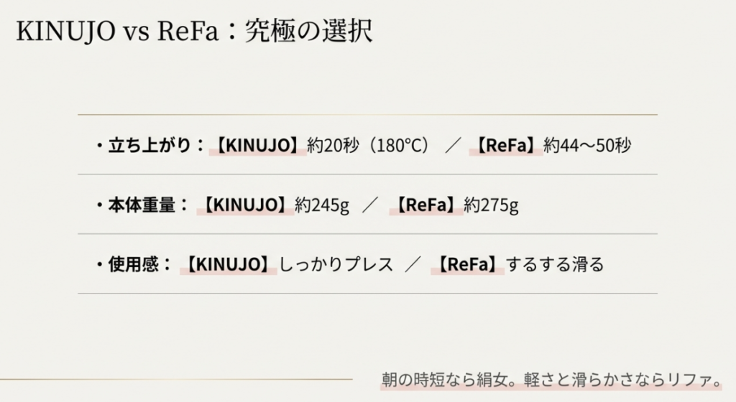Click the "使用感" row label
Viewport: 736px width, 402px height.
pyautogui.click(x=133, y=265)
